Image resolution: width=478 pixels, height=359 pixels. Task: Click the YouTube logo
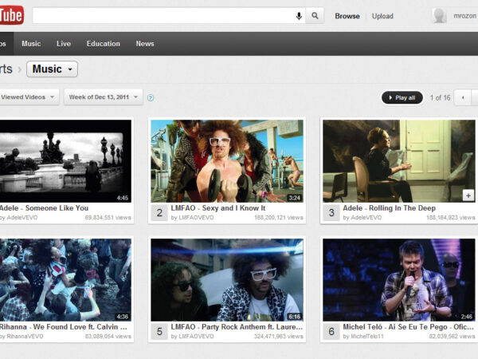tap(11, 15)
